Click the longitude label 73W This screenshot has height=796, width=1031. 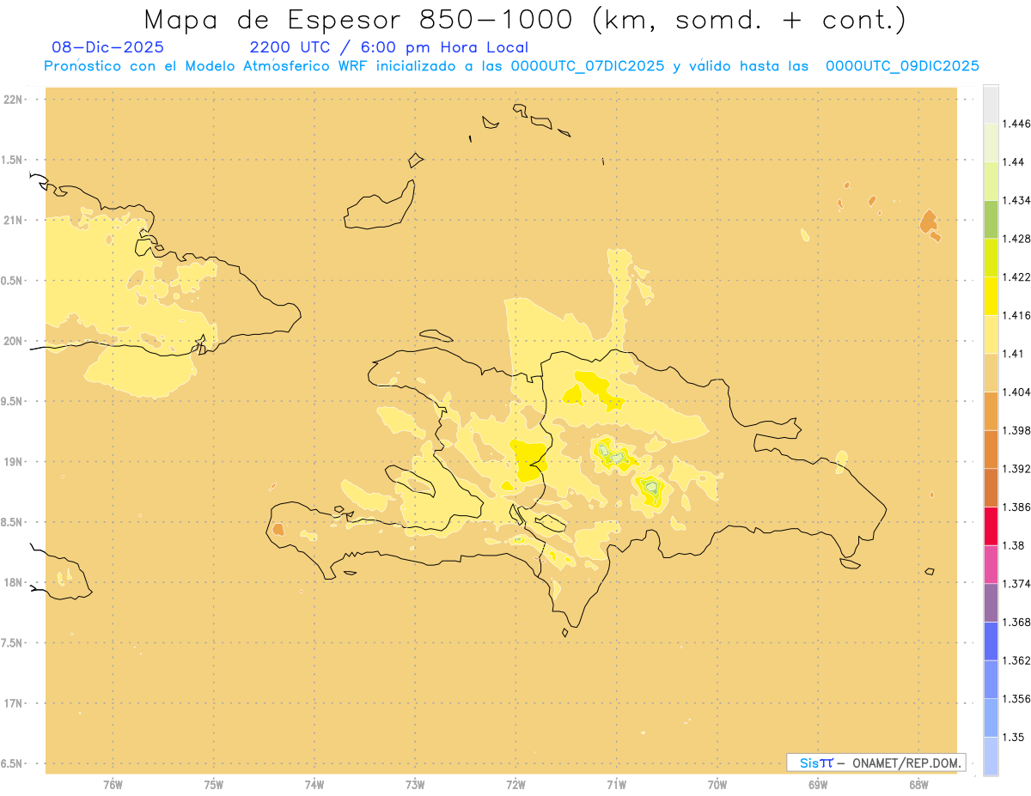(x=415, y=784)
